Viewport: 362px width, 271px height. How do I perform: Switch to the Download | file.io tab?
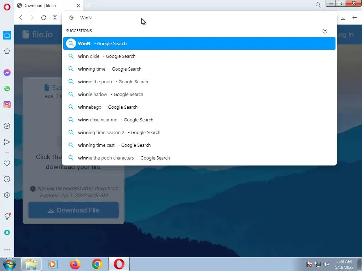49,6
